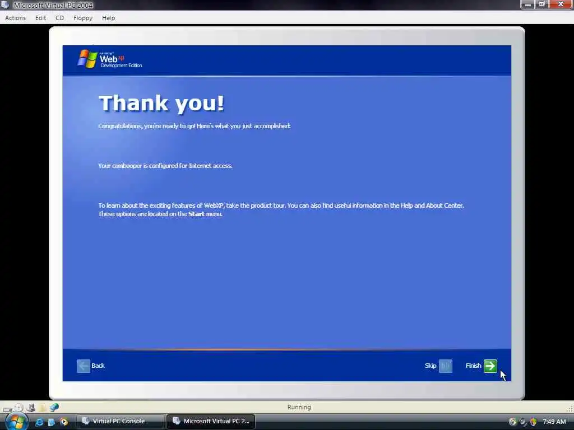Click the Switch between windows Quick Launch icon
The height and width of the screenshot is (430, 574).
[51, 422]
